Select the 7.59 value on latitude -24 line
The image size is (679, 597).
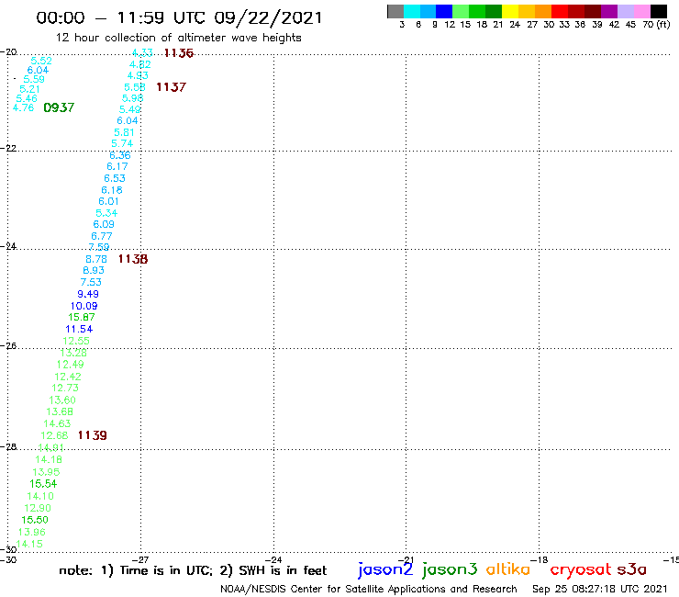[x=99, y=247]
